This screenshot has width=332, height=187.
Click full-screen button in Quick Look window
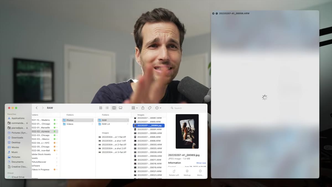pyautogui.click(x=217, y=14)
